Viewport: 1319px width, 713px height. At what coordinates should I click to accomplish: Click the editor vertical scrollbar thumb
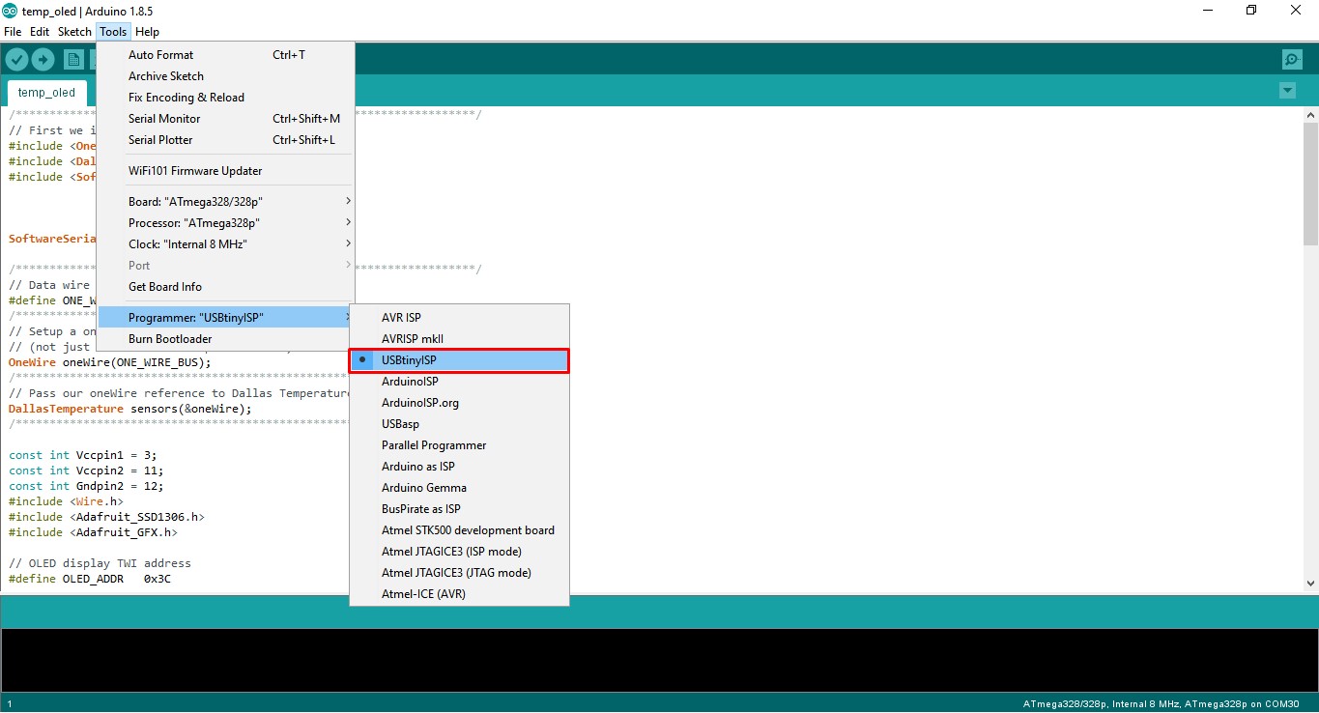pyautogui.click(x=1310, y=184)
